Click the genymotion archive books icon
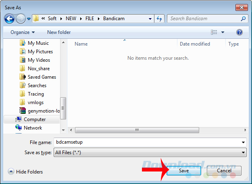 click(23, 111)
